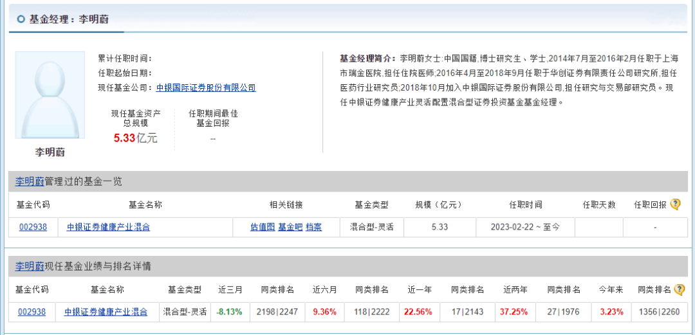Click the help icon beside 同类排名 header

[679, 289]
